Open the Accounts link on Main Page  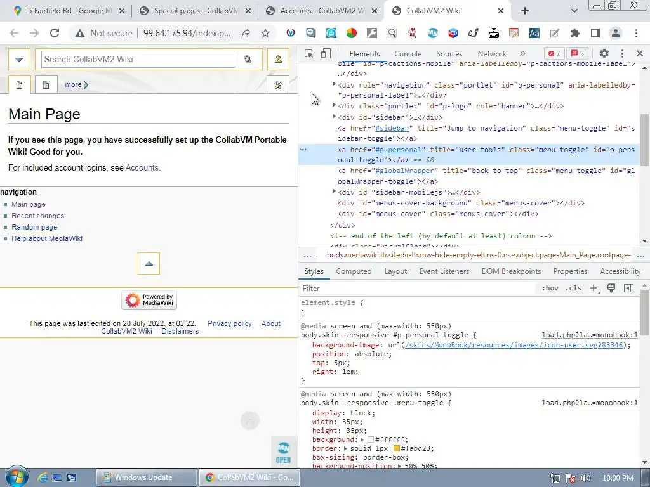tap(142, 167)
